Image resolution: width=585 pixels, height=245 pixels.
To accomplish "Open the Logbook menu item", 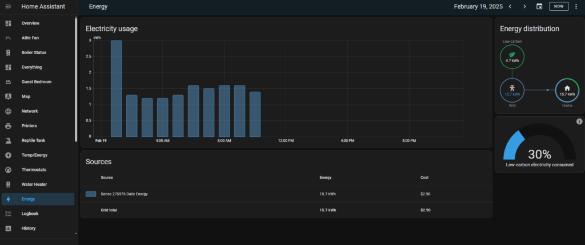I will (x=29, y=214).
